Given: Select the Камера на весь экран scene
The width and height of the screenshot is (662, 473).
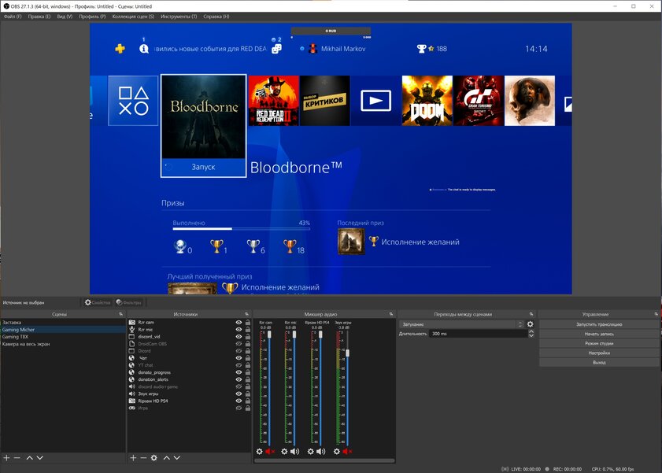Looking at the screenshot, I should point(63,344).
